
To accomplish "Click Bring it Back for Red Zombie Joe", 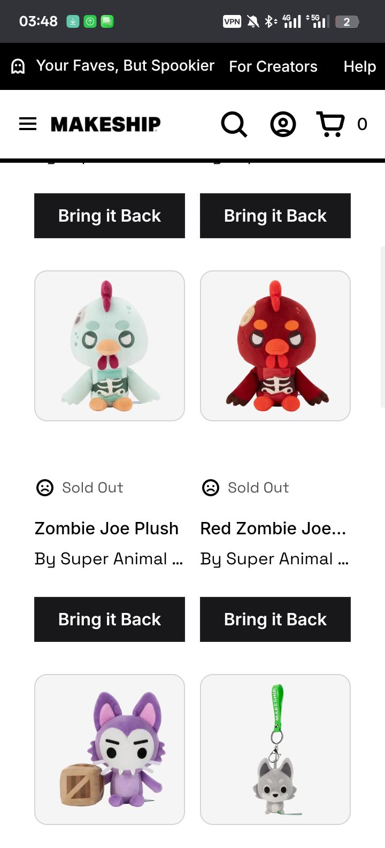I will coord(275,619).
